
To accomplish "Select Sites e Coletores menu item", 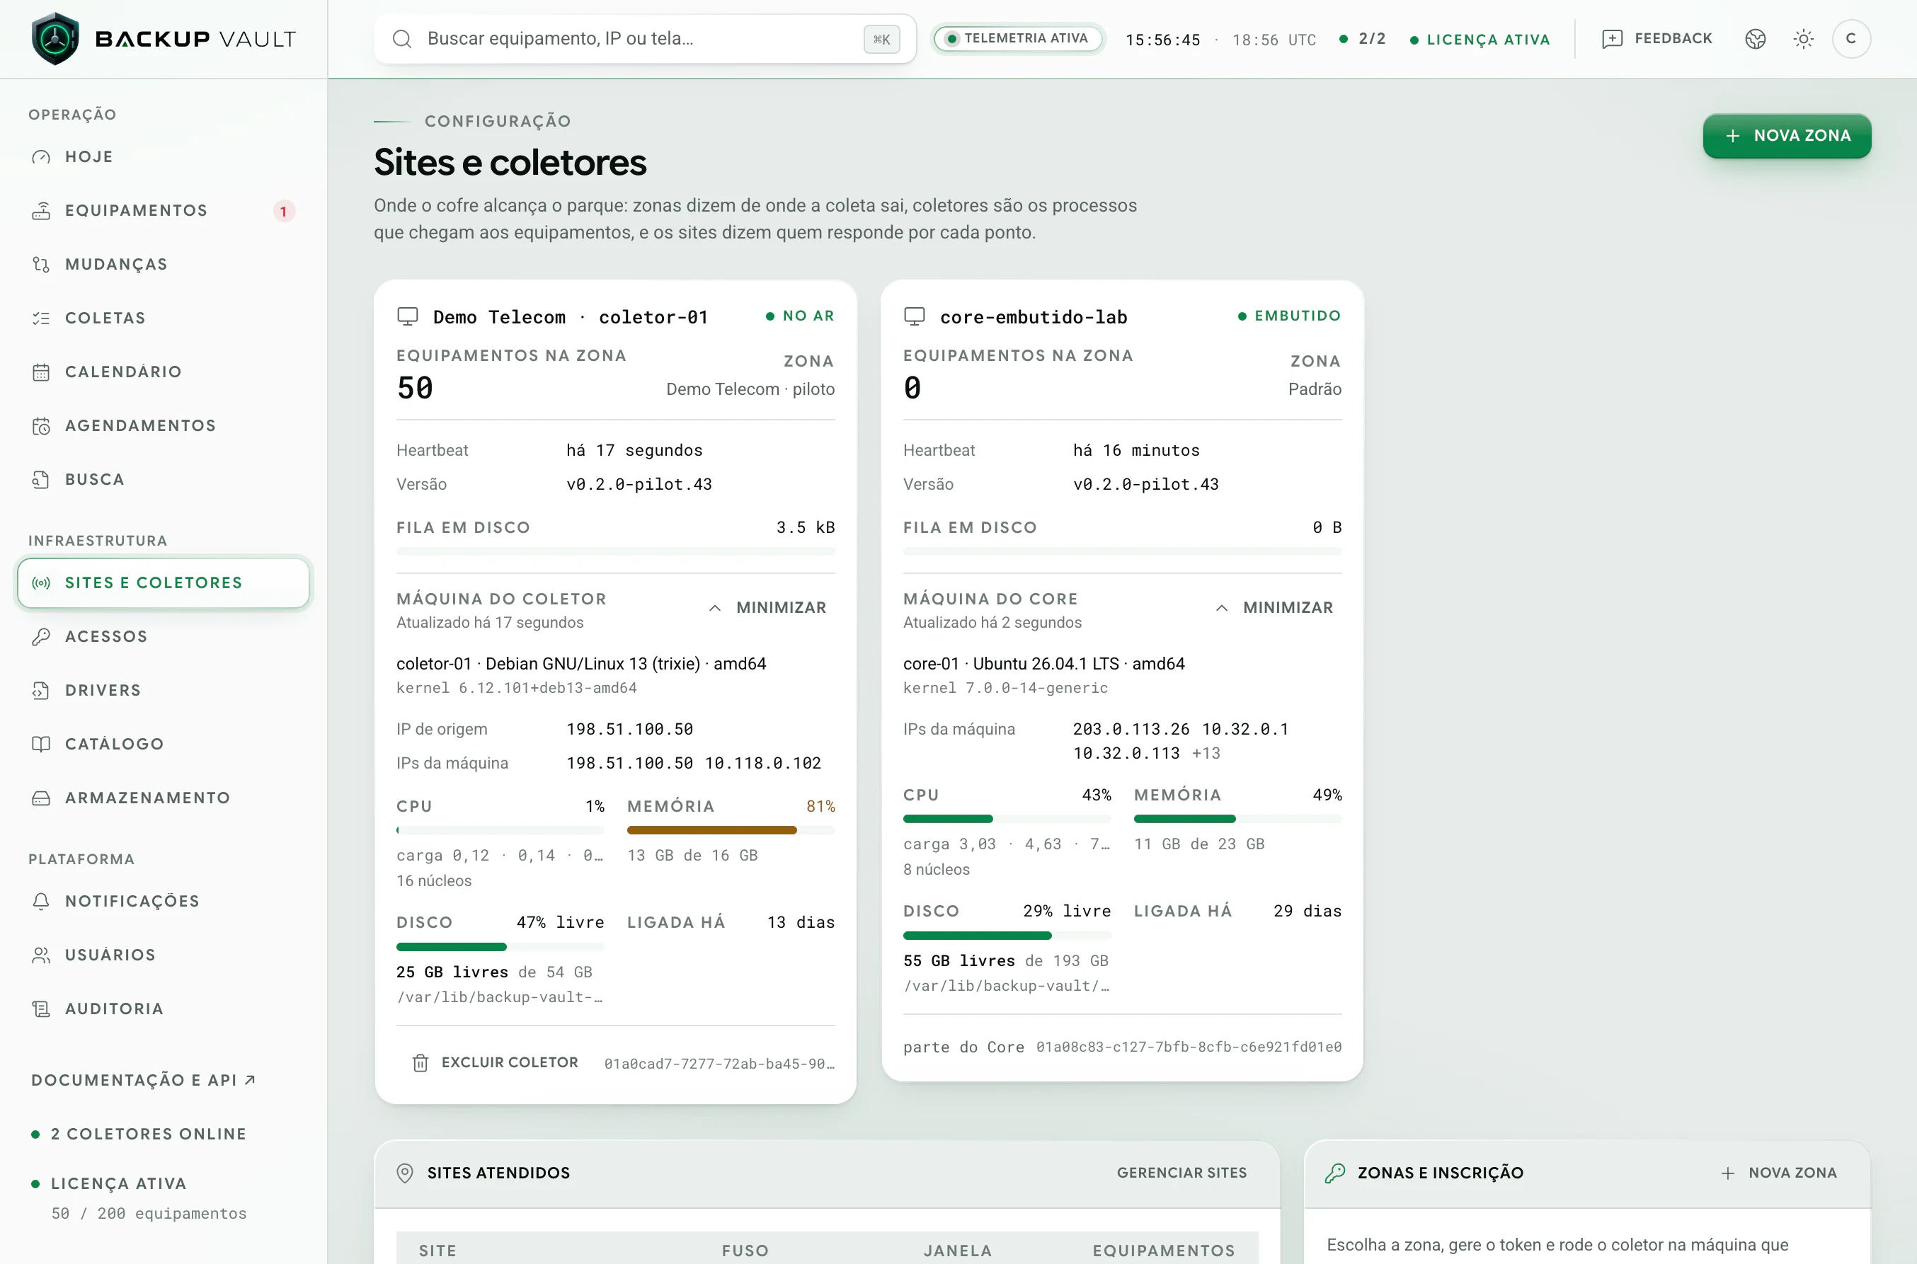I will [164, 583].
